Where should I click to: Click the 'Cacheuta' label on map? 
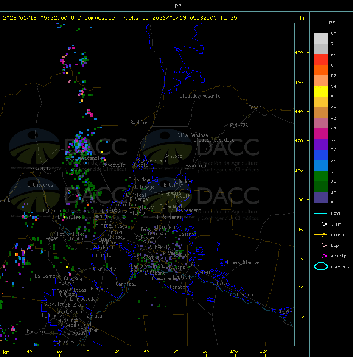(x=73, y=239)
